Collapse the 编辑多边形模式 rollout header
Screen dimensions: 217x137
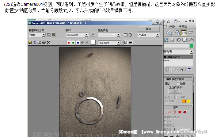point(178,79)
